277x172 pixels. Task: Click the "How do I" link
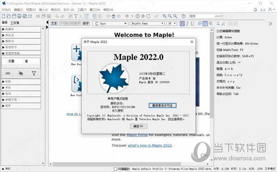pos(73,114)
